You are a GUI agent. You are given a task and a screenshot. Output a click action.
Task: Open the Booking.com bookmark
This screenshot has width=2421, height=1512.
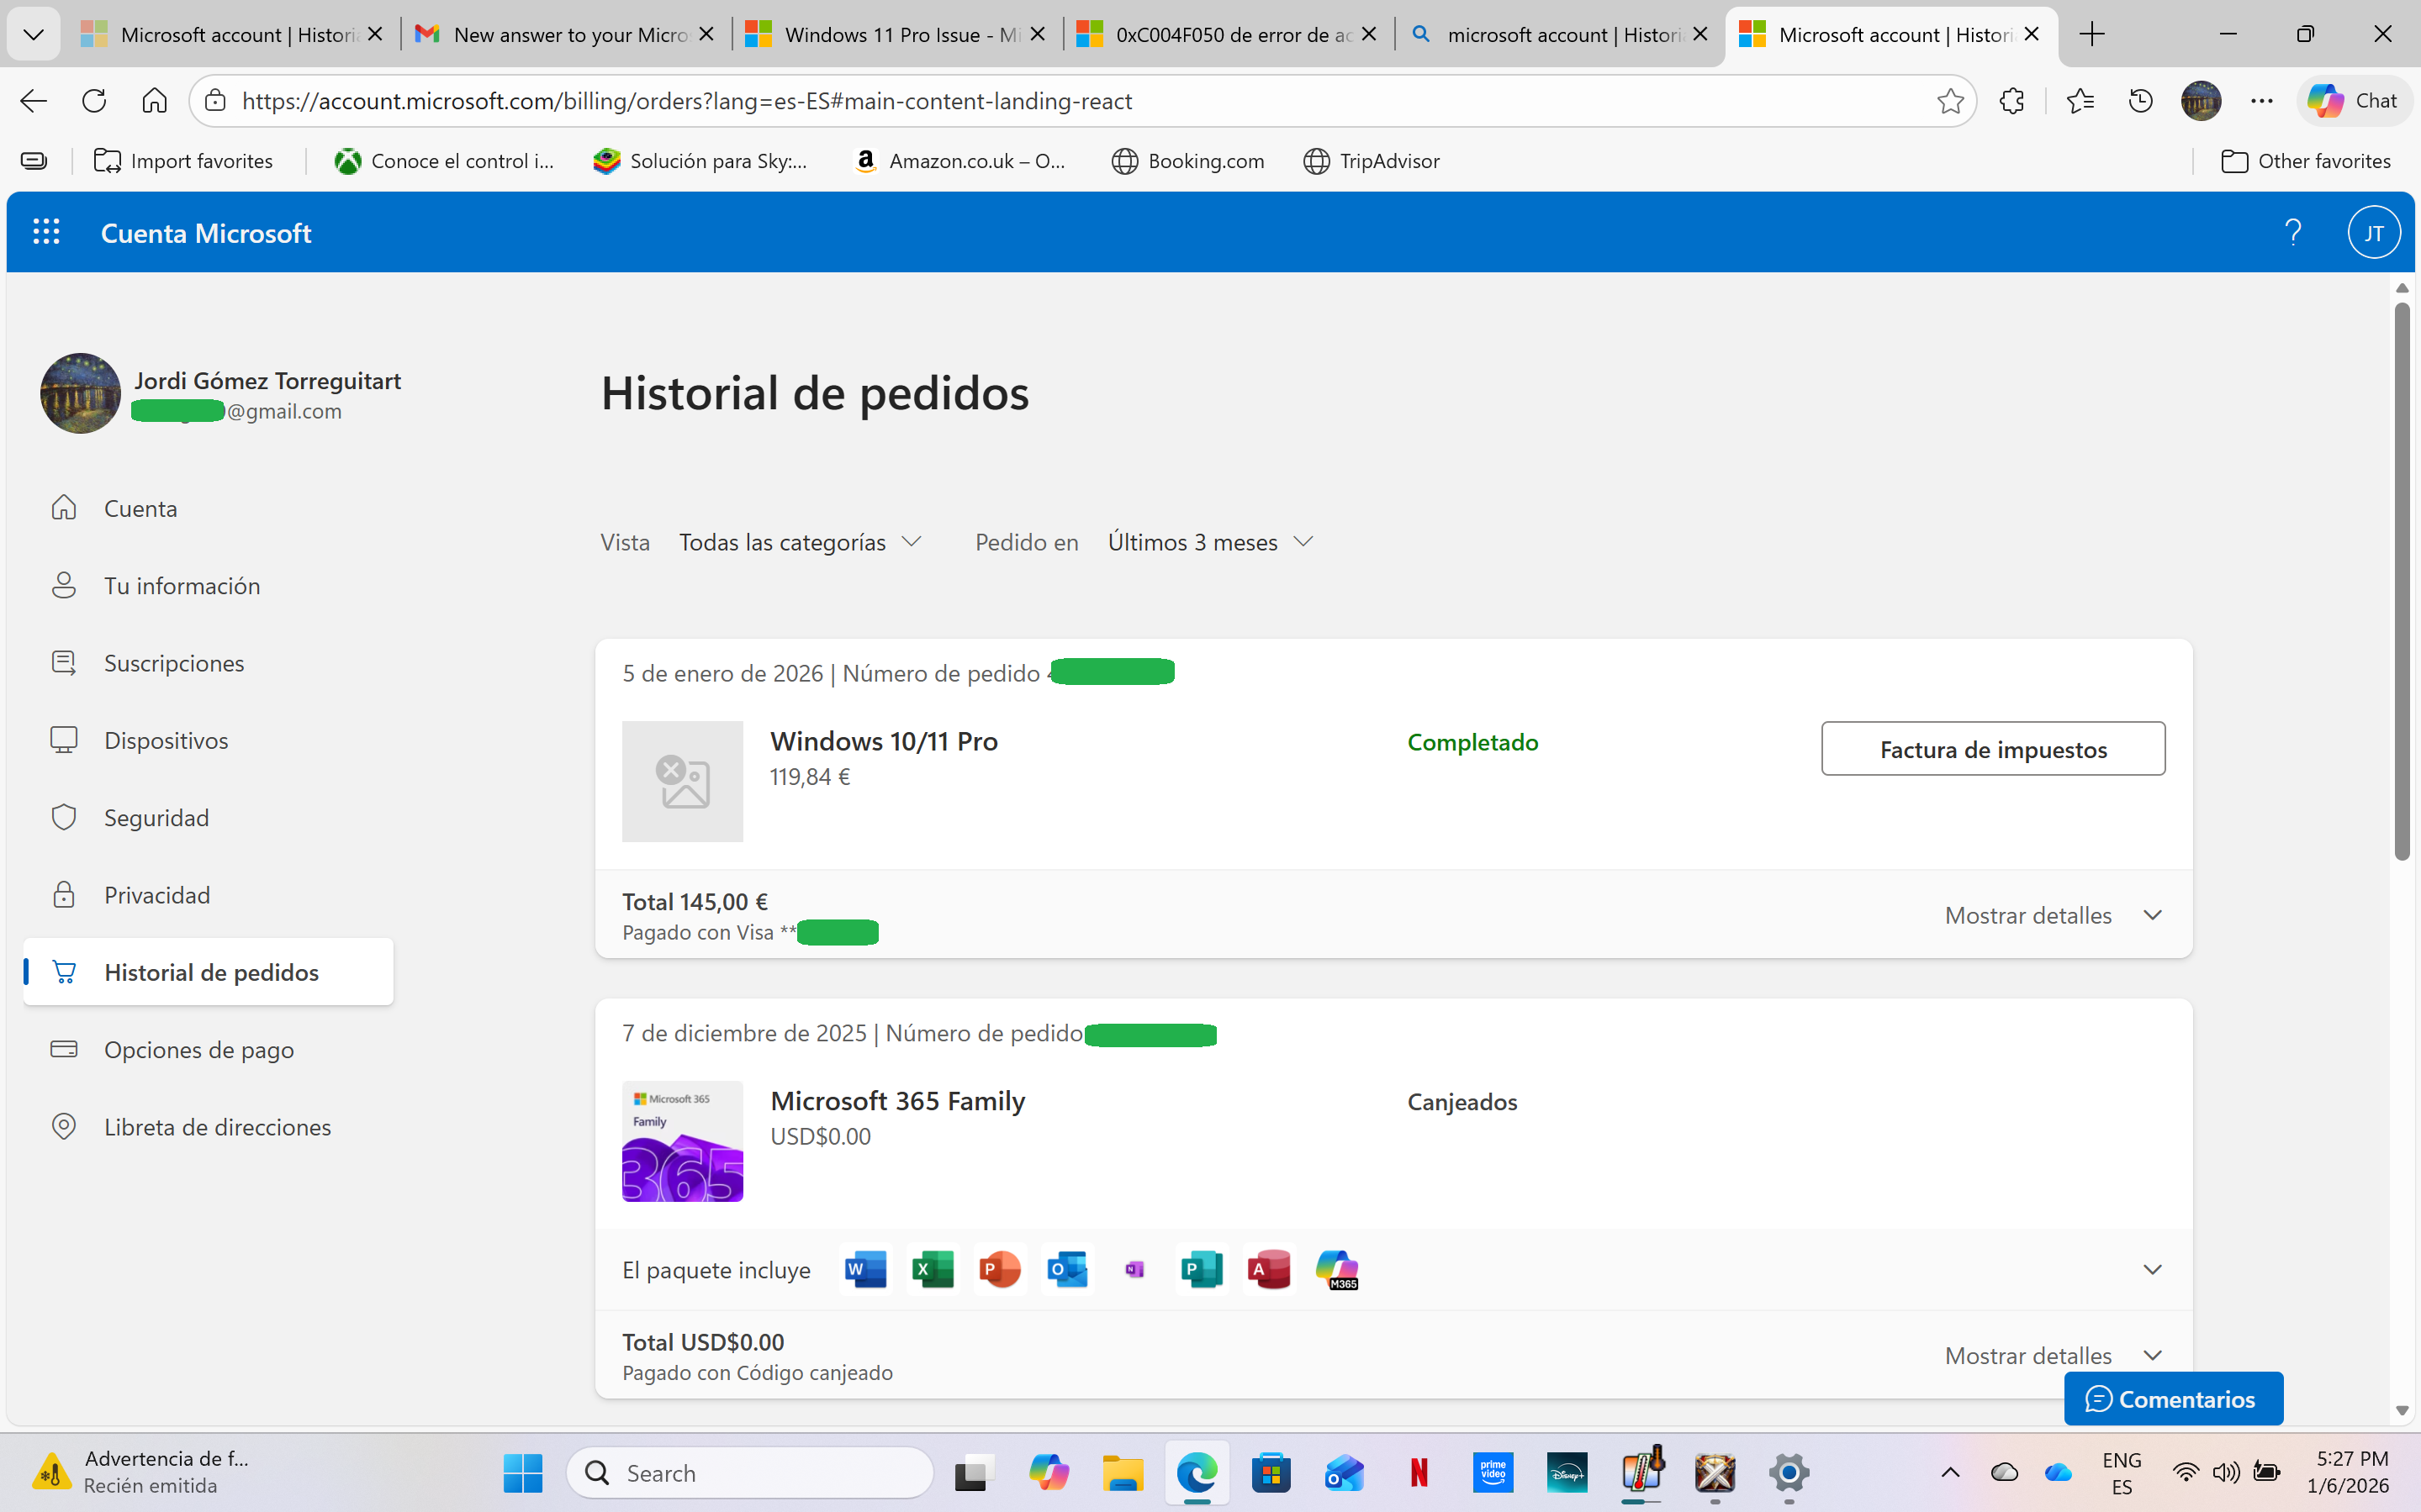tap(1187, 161)
